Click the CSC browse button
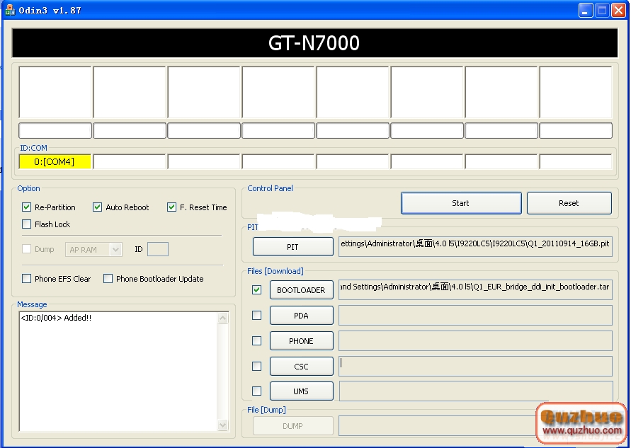631x448 pixels. tap(302, 367)
